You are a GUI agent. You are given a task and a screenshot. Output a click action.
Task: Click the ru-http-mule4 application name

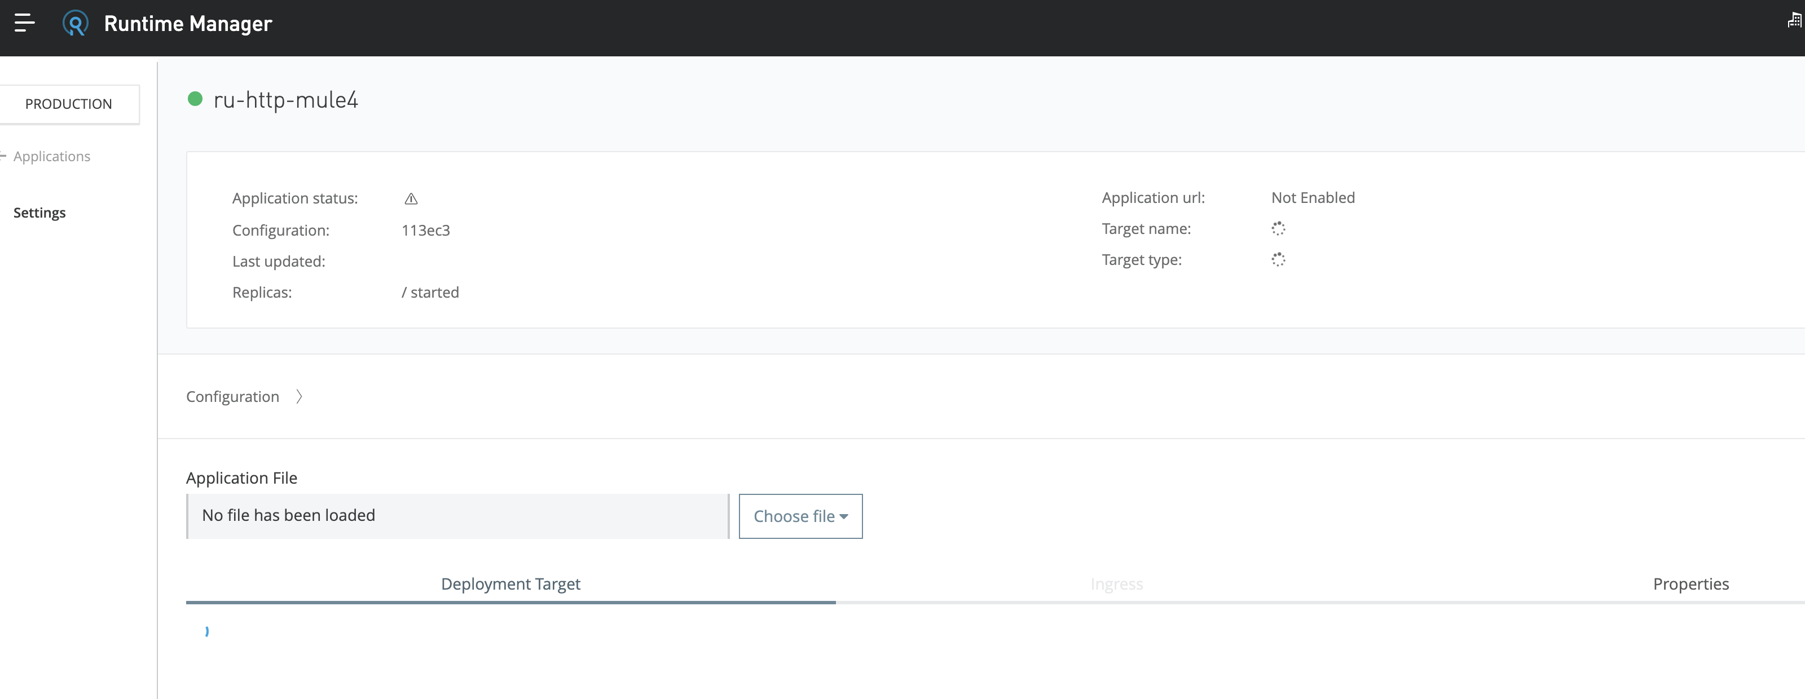[x=286, y=100]
